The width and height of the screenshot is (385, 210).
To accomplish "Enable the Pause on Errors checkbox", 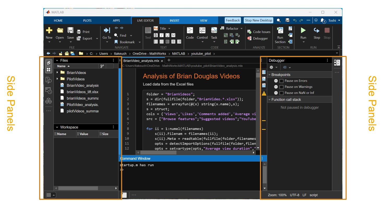I will pos(281,81).
